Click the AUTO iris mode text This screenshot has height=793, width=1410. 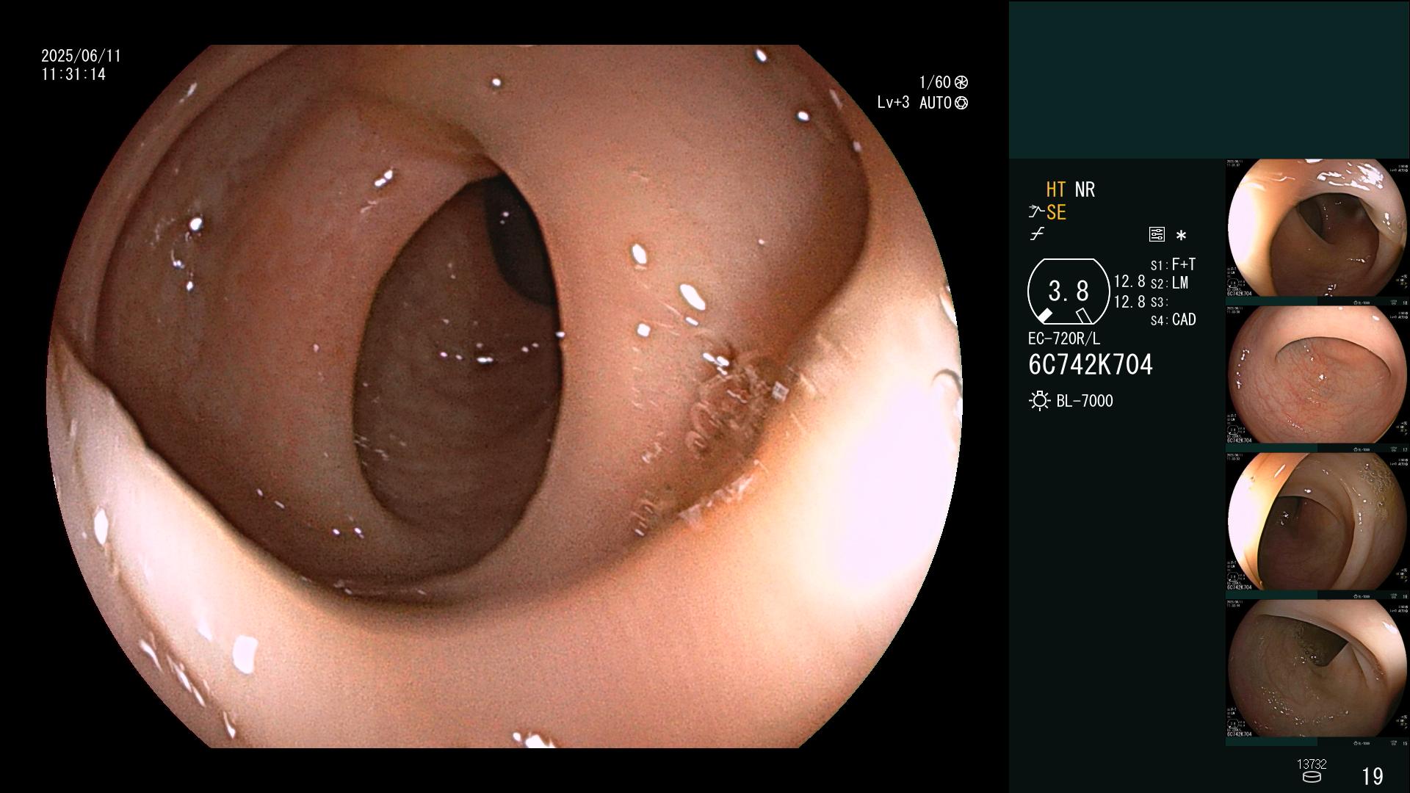coord(935,103)
